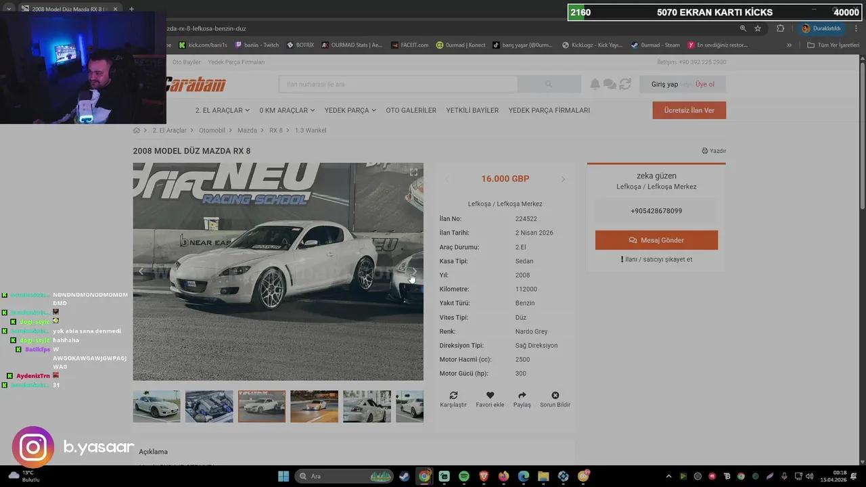Select the engine bay thumbnail

[x=209, y=406]
